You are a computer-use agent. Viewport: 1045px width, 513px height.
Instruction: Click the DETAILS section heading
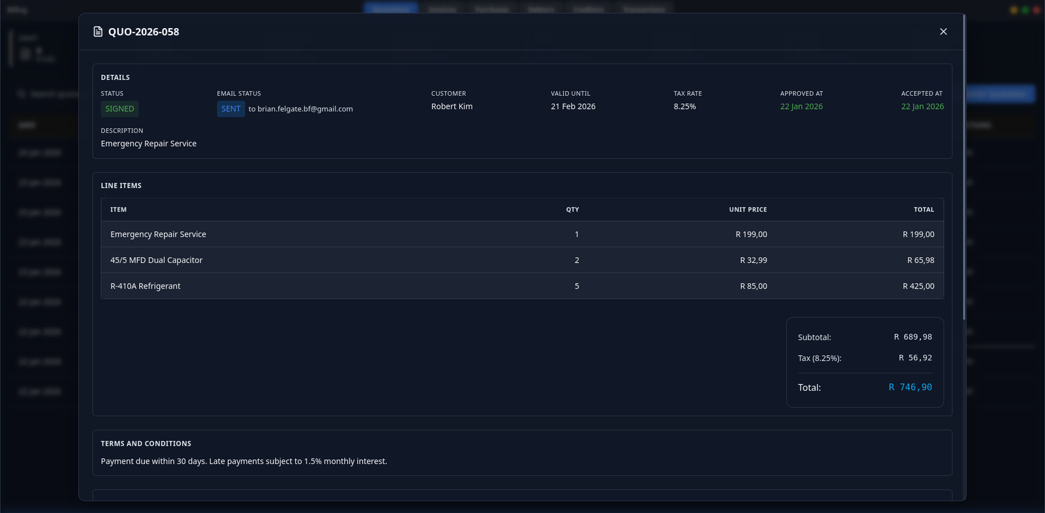(x=115, y=77)
